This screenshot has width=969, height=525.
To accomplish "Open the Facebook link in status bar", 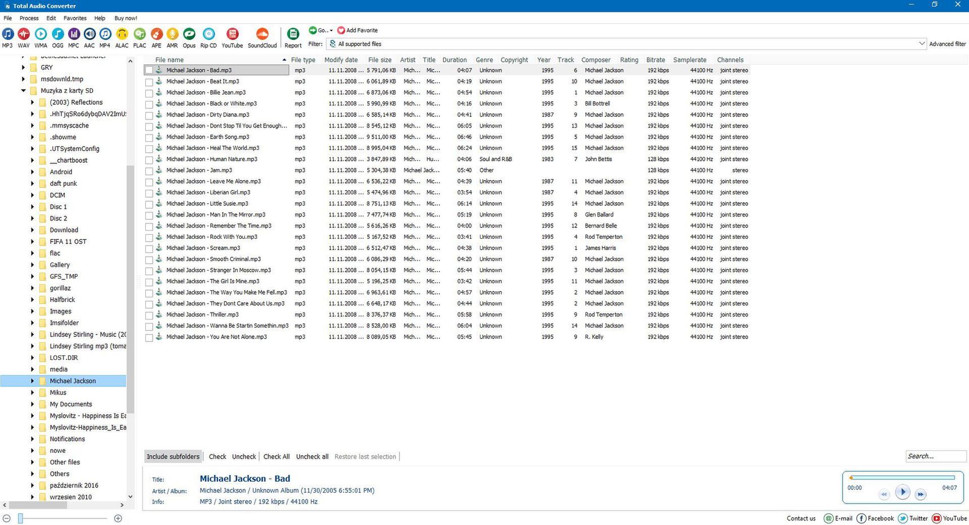I will point(875,518).
